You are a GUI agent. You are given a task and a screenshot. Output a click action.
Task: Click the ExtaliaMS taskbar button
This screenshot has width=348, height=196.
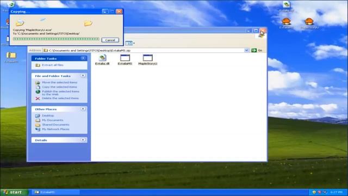(x=55, y=192)
